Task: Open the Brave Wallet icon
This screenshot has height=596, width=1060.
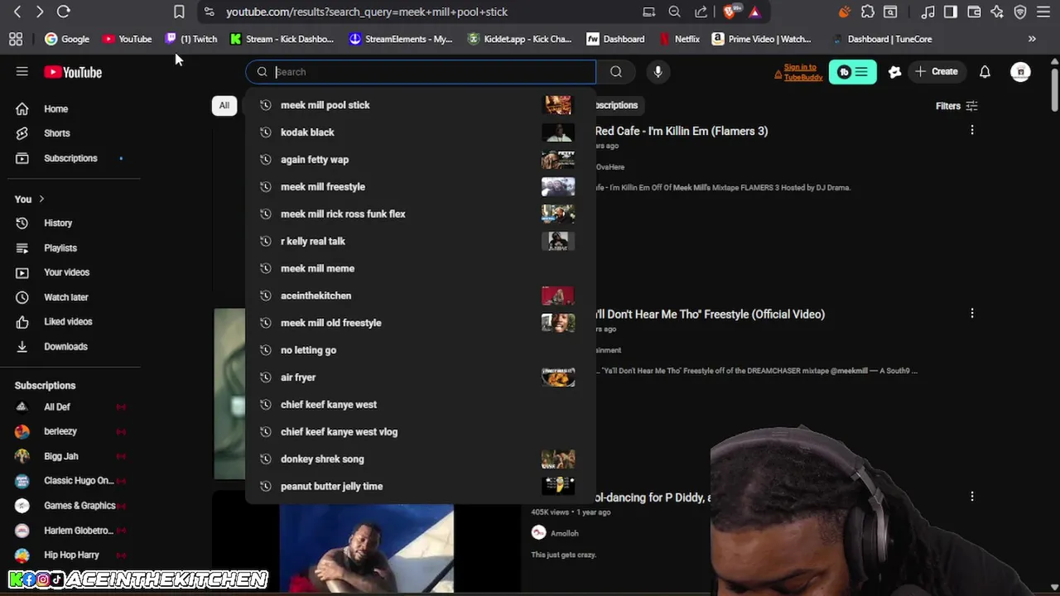Action: pos(974,12)
